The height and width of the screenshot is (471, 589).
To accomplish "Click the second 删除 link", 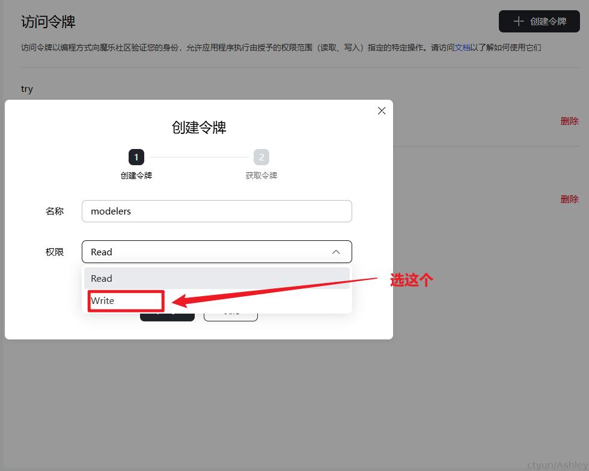I will [x=570, y=199].
